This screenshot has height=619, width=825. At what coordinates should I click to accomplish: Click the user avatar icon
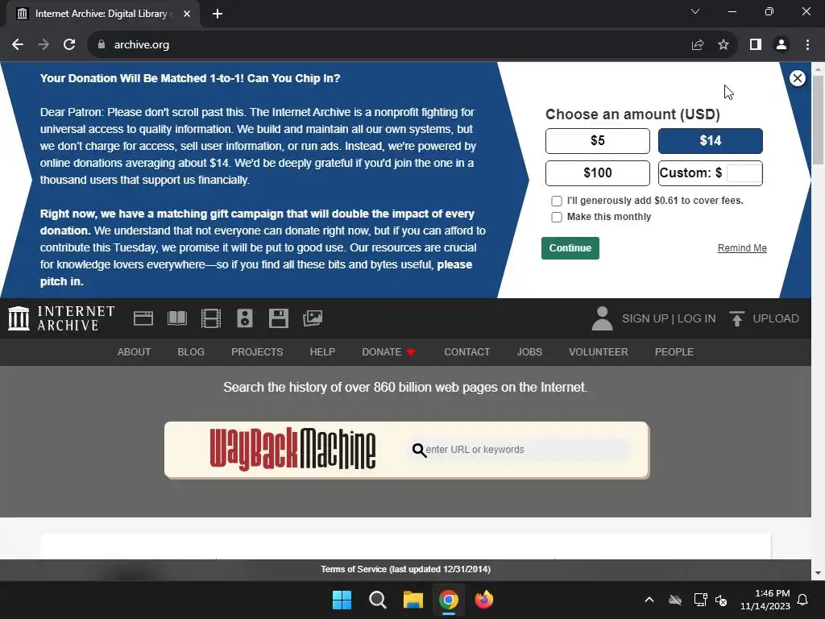[602, 318]
